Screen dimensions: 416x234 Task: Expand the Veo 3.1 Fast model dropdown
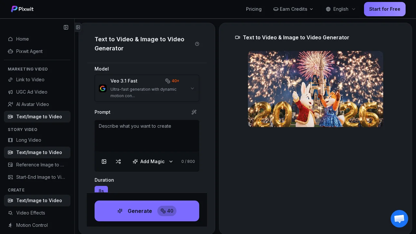192,88
